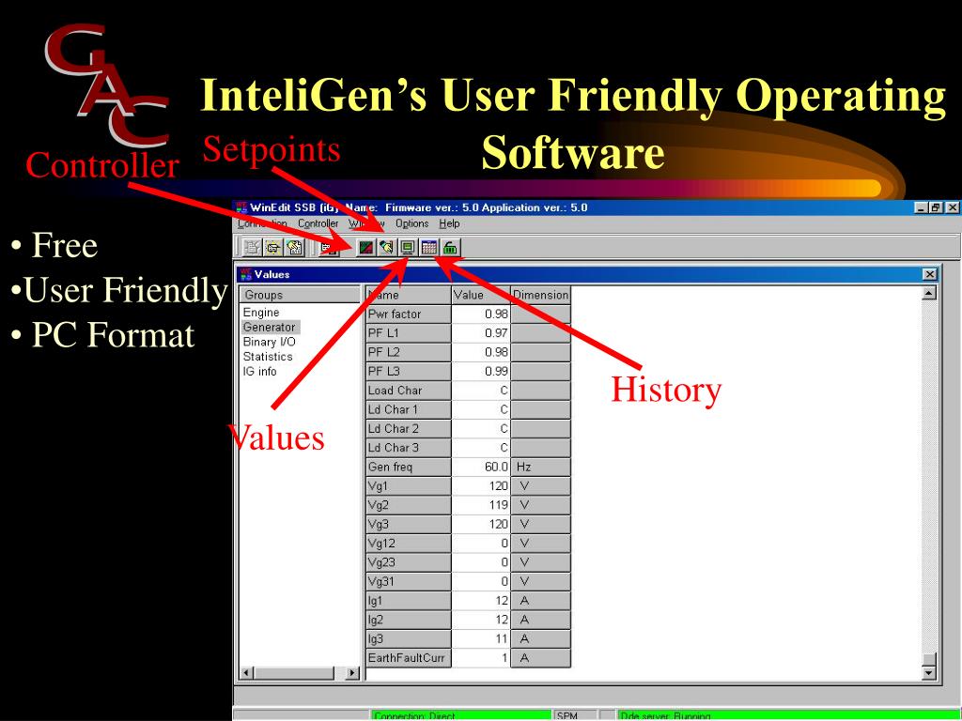Click the vertical scrollbar up arrow

tap(929, 293)
